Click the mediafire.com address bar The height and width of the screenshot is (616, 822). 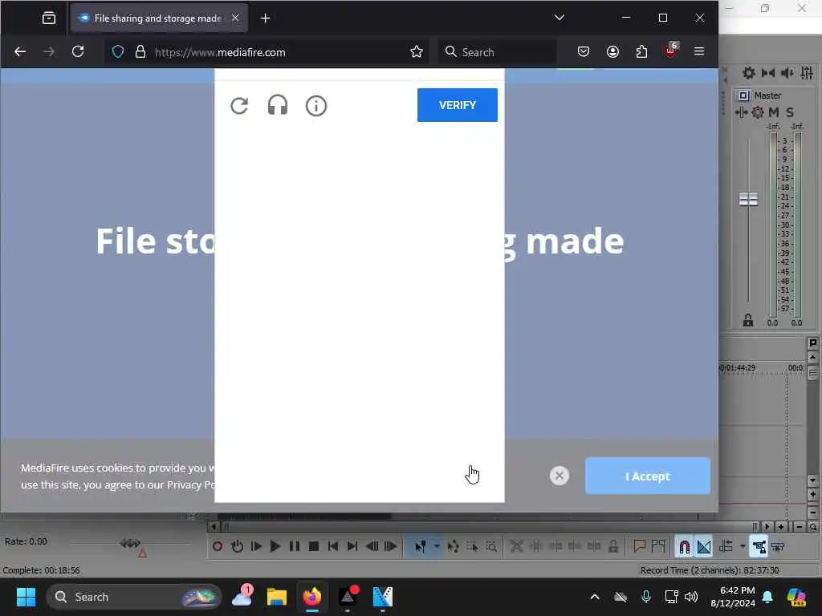pos(267,52)
